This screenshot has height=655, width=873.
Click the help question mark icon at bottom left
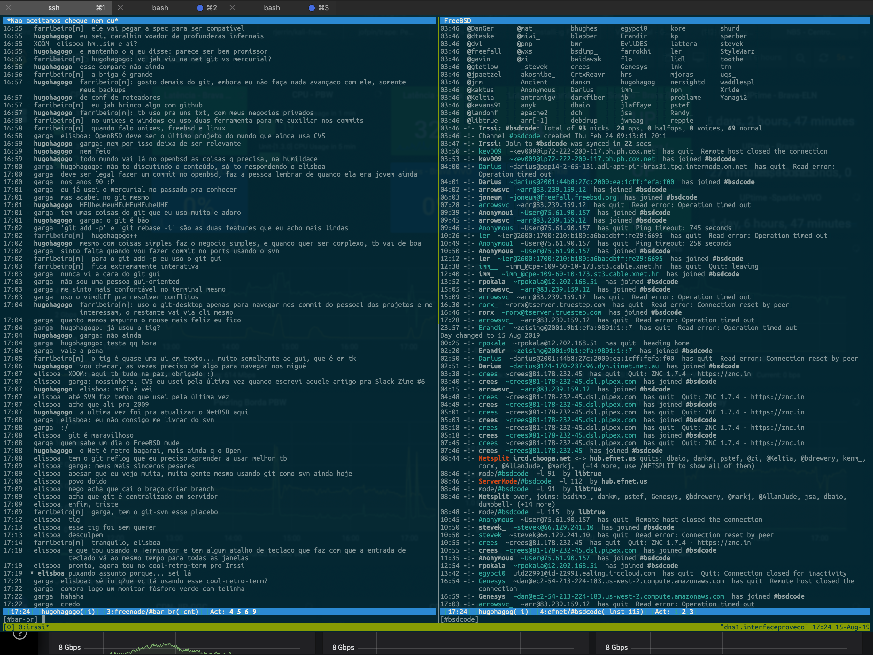20,634
